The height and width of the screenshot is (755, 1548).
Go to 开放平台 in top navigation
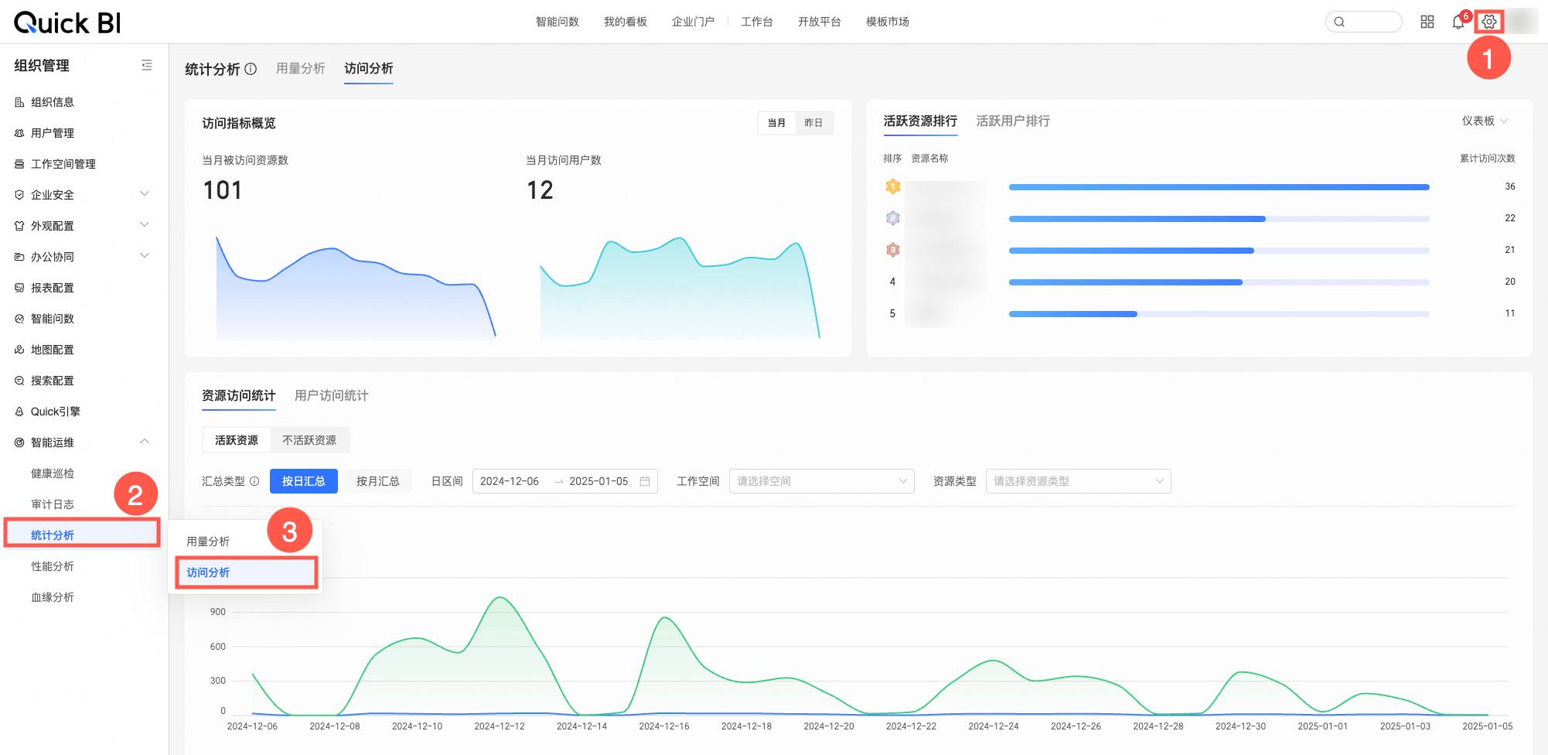820,22
